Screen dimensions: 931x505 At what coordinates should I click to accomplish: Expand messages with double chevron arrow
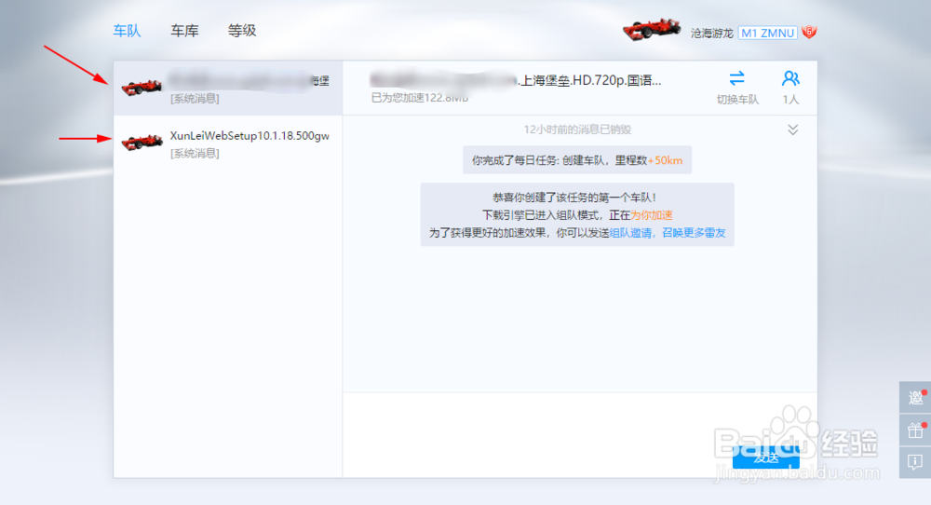(792, 130)
